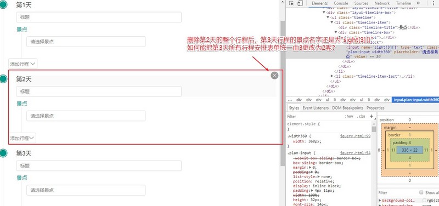Collapse the li timeline-item node
The width and height of the screenshot is (439, 206).
point(332,22)
